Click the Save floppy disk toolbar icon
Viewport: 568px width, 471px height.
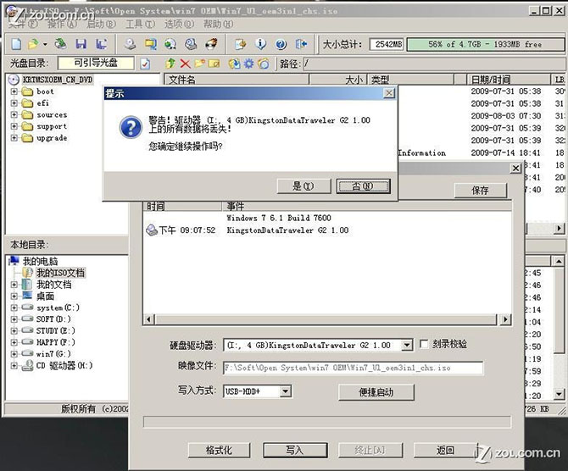(x=81, y=44)
